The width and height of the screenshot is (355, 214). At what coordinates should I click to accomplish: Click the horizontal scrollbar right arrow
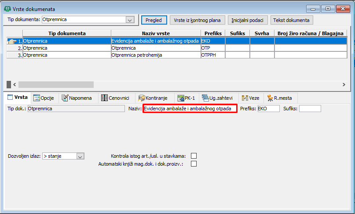click(x=344, y=84)
